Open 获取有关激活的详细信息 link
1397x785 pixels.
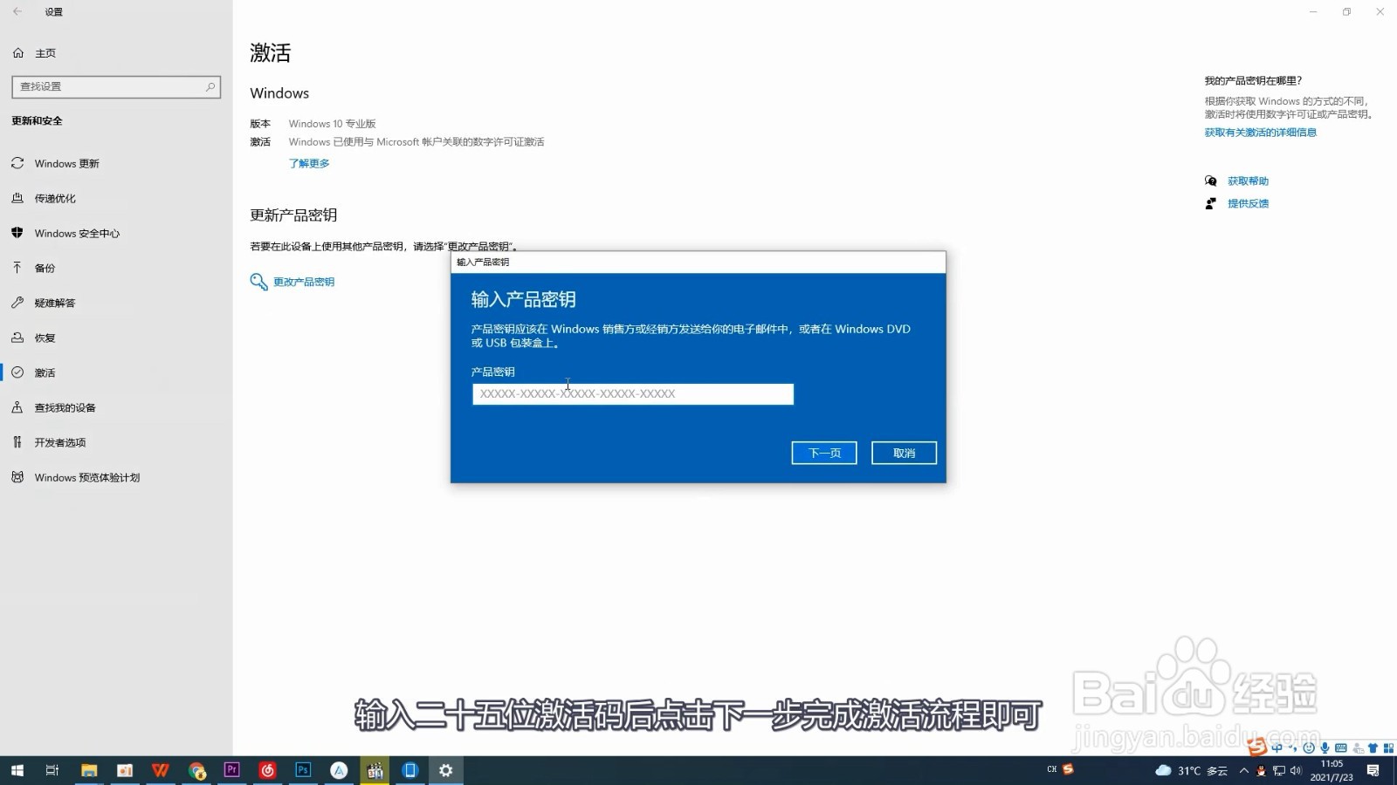coord(1260,133)
